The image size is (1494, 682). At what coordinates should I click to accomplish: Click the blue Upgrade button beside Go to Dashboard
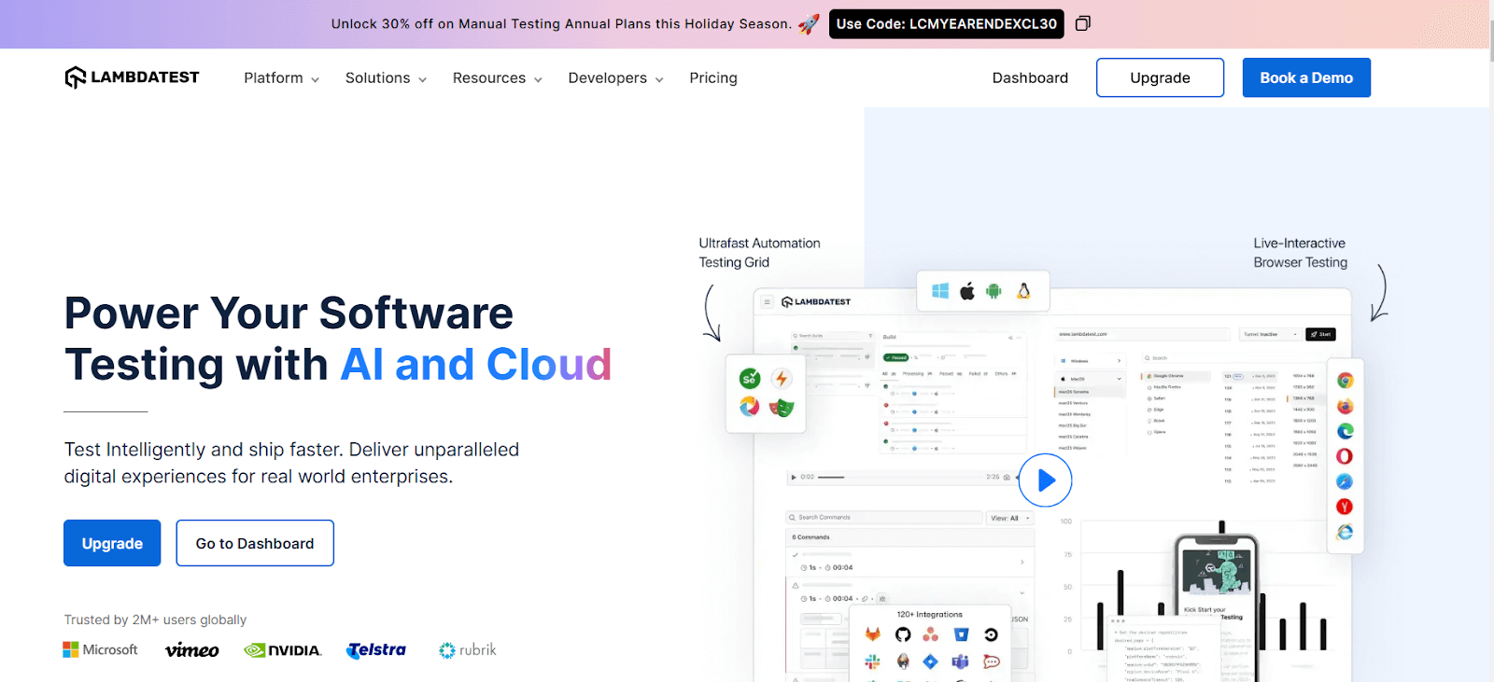112,543
